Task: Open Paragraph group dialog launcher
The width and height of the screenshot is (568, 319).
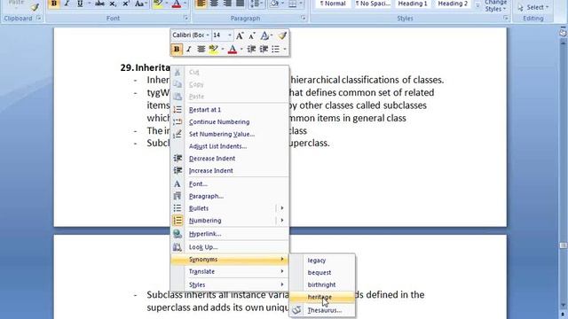Action: click(x=304, y=18)
